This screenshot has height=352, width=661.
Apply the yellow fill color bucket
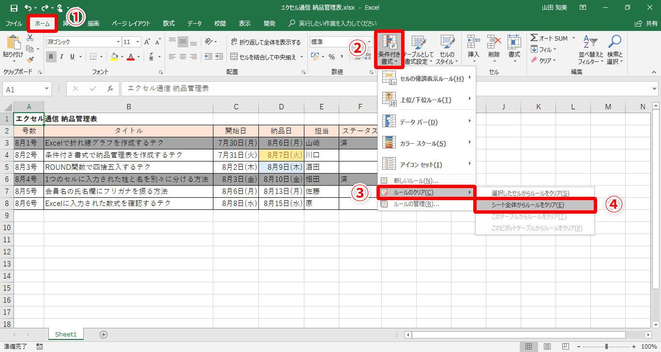(114, 57)
